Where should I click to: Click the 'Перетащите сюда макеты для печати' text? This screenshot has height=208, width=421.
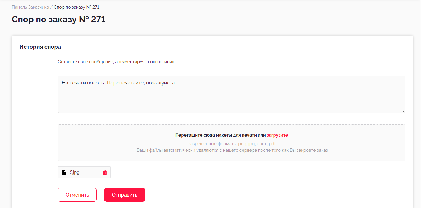pos(220,135)
